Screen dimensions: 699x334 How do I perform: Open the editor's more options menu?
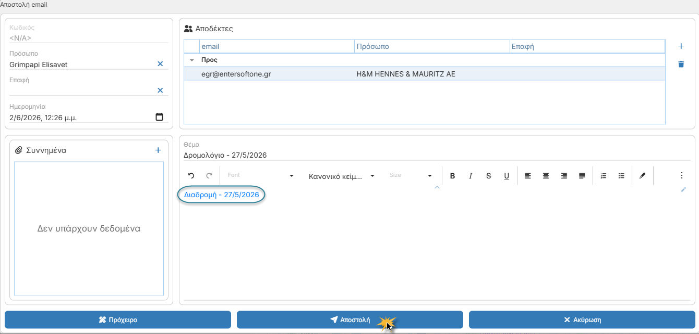coord(681,176)
